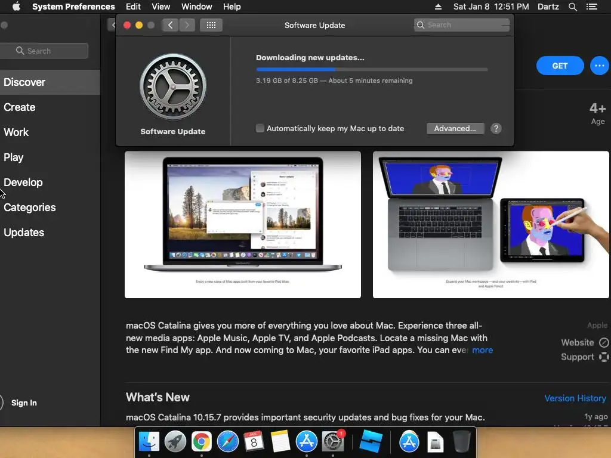Launch Google Chrome from the dock
Screen dimensions: 611x458
click(201, 441)
